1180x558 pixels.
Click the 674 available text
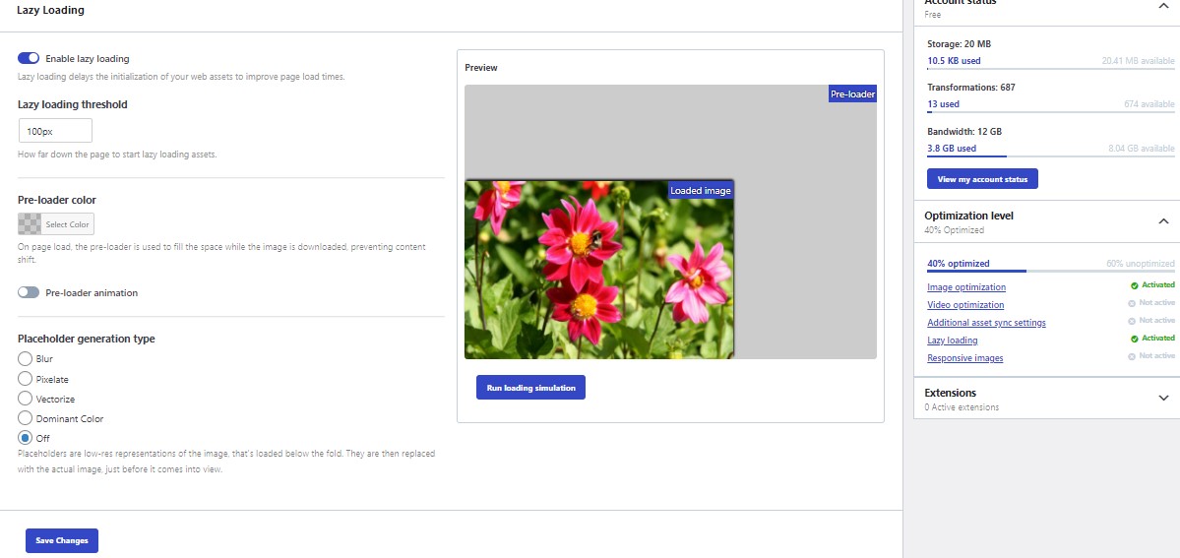click(1149, 104)
